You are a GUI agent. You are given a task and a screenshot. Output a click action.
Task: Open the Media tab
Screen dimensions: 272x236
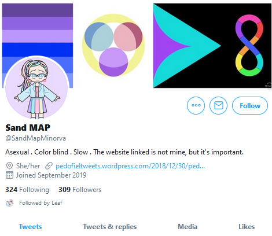(188, 227)
